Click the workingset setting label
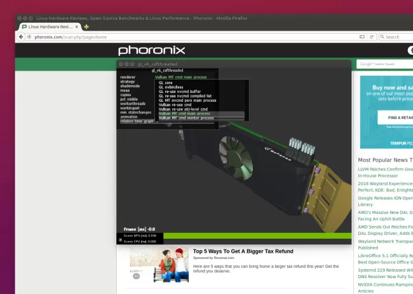 click(130, 108)
